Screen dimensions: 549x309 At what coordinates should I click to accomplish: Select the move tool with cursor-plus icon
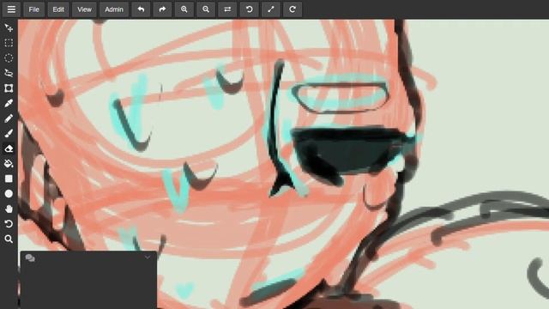9,27
